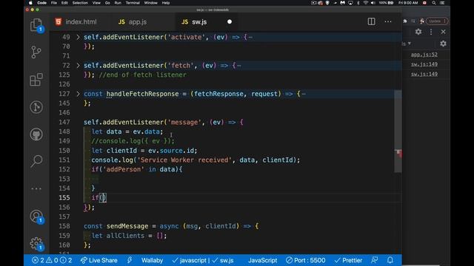
Task: Open the Edit menu
Action: pyautogui.click(x=64, y=3)
